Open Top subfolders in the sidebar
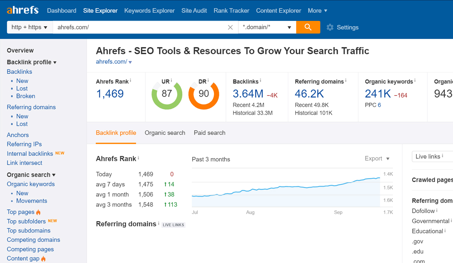The height and width of the screenshot is (263, 453). pos(26,221)
